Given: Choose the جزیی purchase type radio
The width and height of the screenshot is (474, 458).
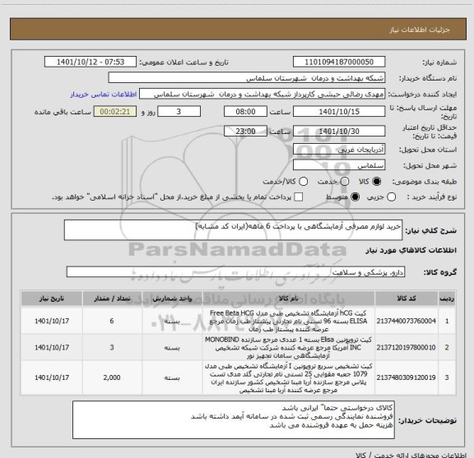Looking at the screenshot, I should click(x=392, y=197).
